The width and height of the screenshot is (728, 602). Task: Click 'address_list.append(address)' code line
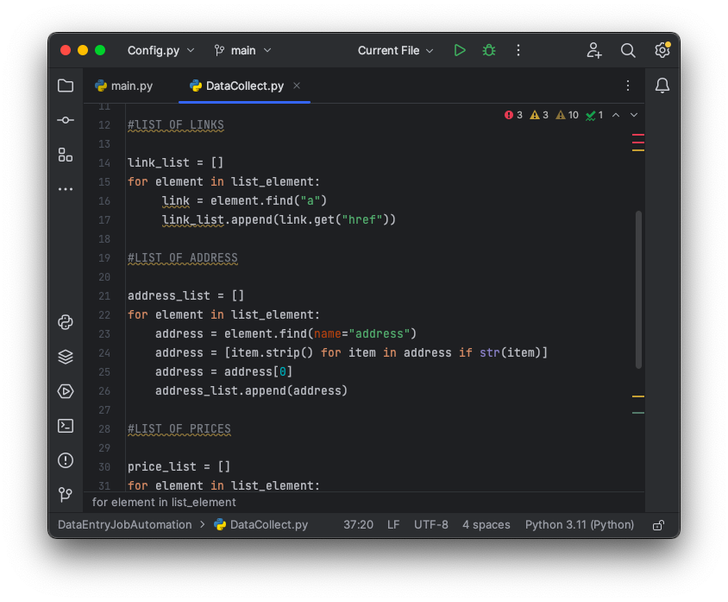click(251, 391)
